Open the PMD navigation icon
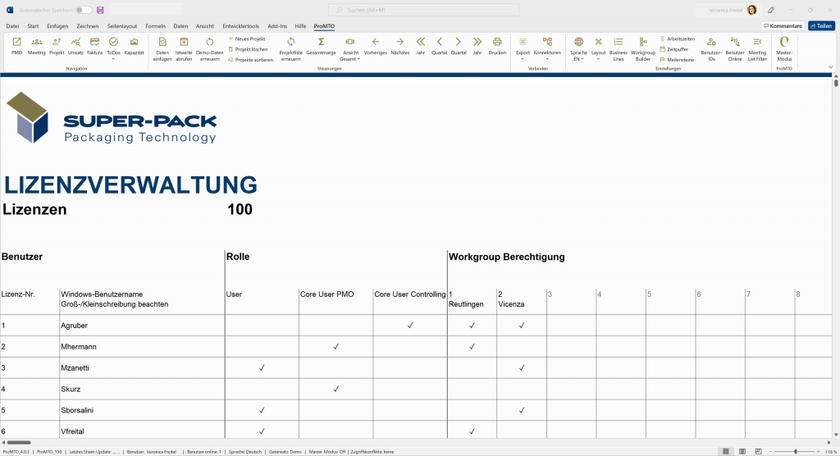Image resolution: width=840 pixels, height=456 pixels. pos(16,45)
